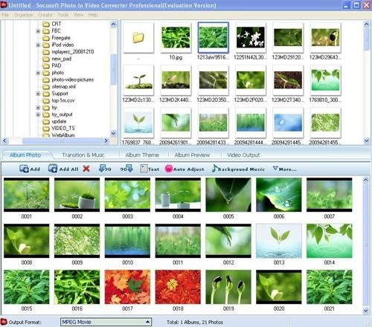372x327 pixels.
Task: Switch to the Album Preview tab
Action: pyautogui.click(x=192, y=155)
